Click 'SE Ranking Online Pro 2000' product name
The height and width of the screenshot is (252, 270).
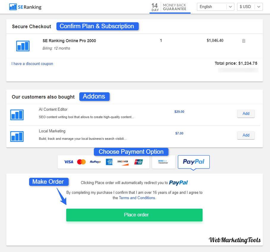pyautogui.click(x=69, y=41)
